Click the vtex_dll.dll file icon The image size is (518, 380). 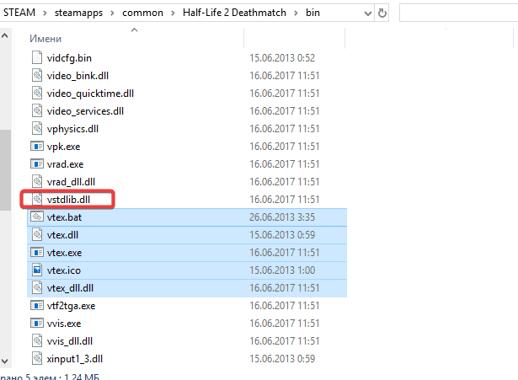(37, 288)
